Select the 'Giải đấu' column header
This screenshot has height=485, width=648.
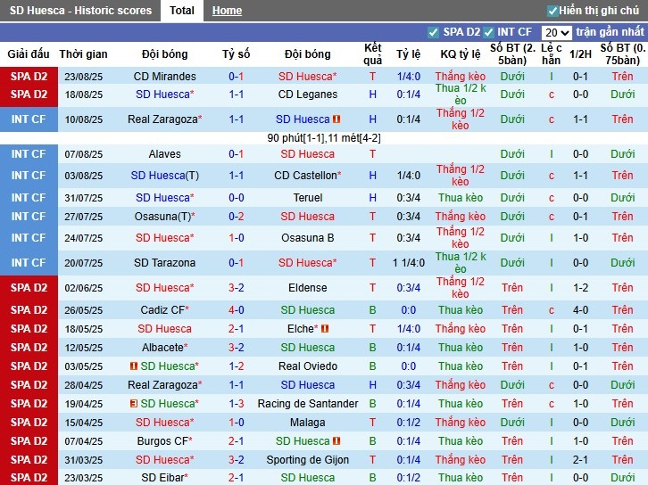(28, 54)
